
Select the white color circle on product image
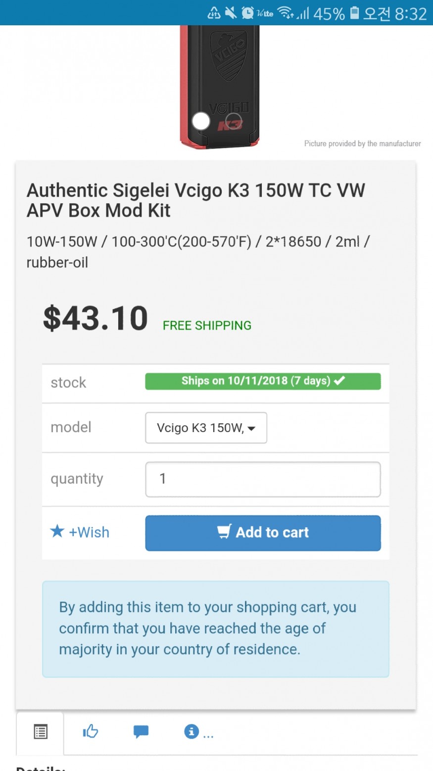coord(201,121)
